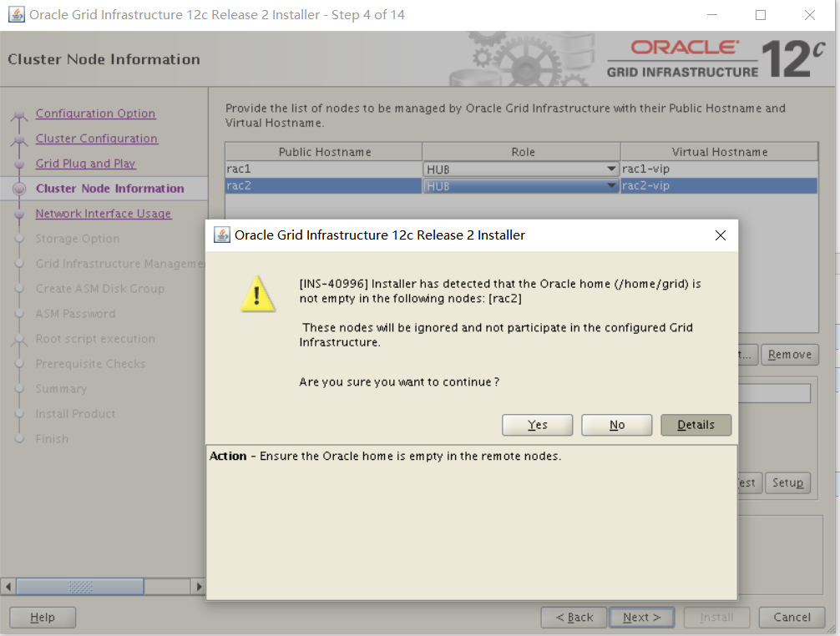
Task: Click the Help button
Action: (43, 618)
